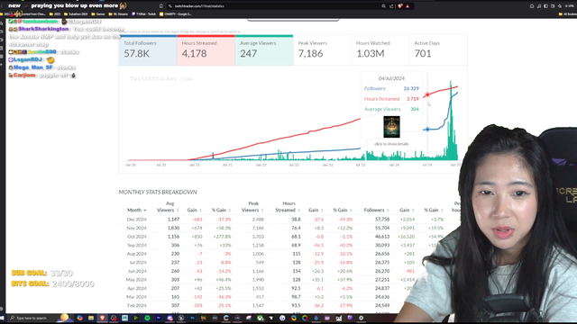Click 'click to show details' in chart tooltip
577x324 pixels.
point(391,144)
